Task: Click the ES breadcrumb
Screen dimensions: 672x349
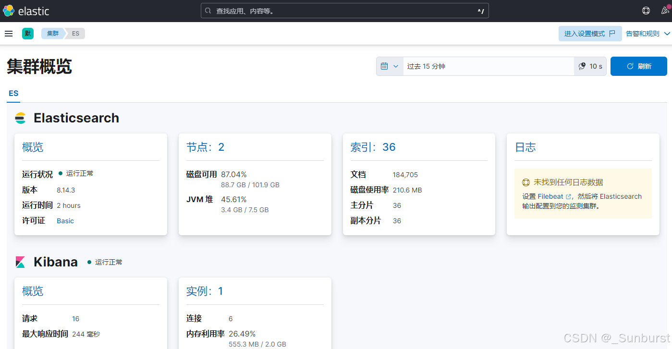Action: click(x=75, y=34)
